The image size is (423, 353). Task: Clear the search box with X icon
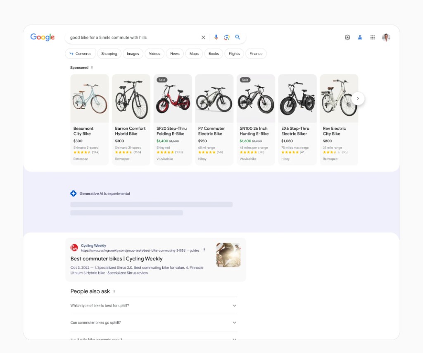[203, 38]
